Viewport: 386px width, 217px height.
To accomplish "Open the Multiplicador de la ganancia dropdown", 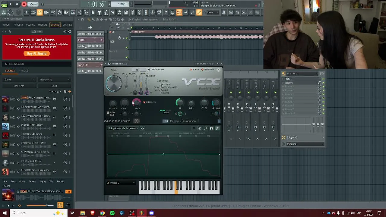I will point(123,128).
